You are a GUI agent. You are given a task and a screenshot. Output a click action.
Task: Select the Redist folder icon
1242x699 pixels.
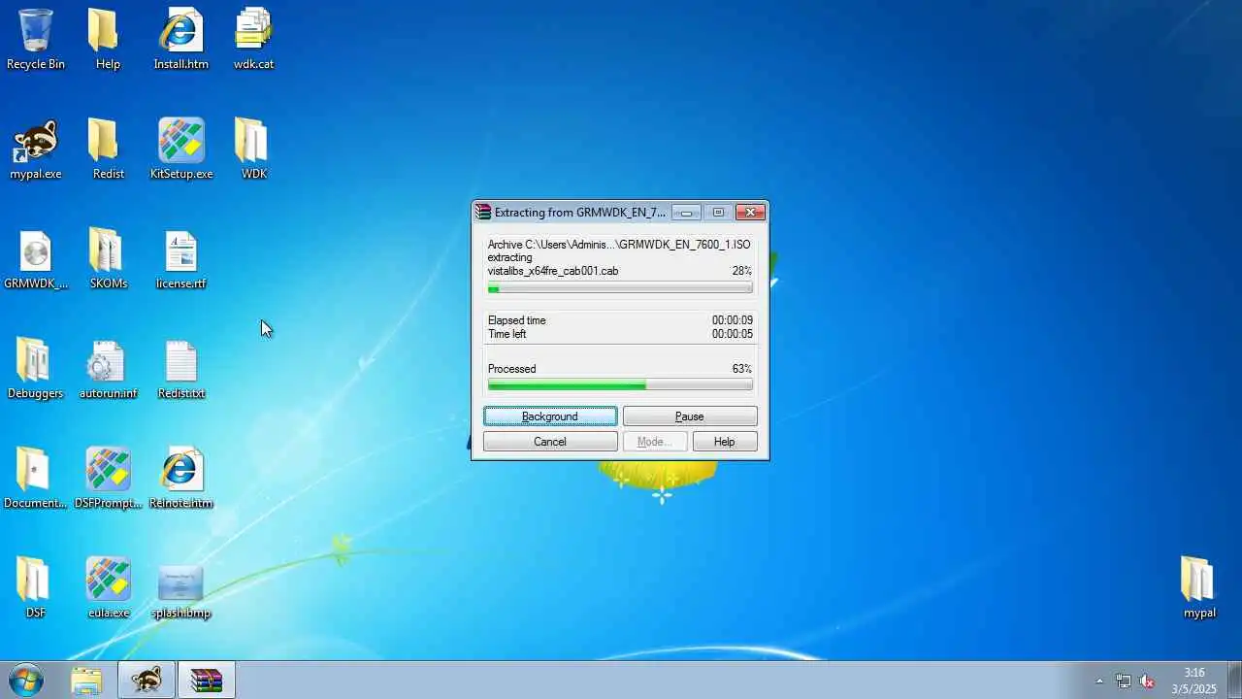(108, 150)
